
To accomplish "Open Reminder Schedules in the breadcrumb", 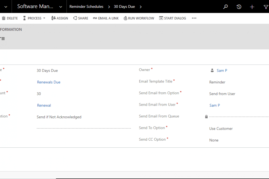I will point(86,7).
